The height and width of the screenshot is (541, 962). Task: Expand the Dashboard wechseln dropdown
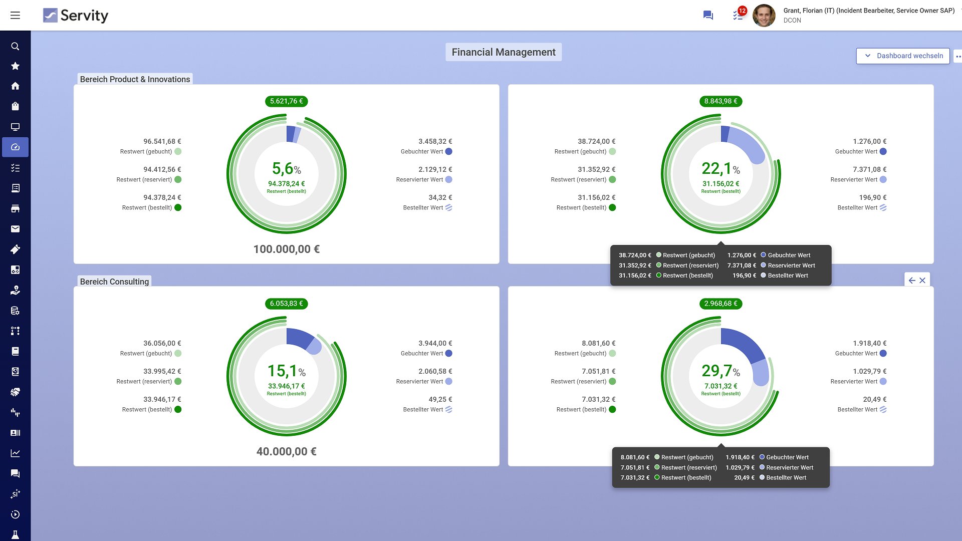(903, 56)
